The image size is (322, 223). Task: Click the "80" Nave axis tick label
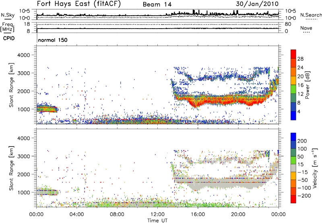288,24
